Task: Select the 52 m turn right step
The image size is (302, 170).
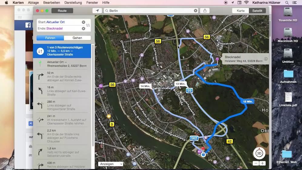Action: click(x=62, y=77)
